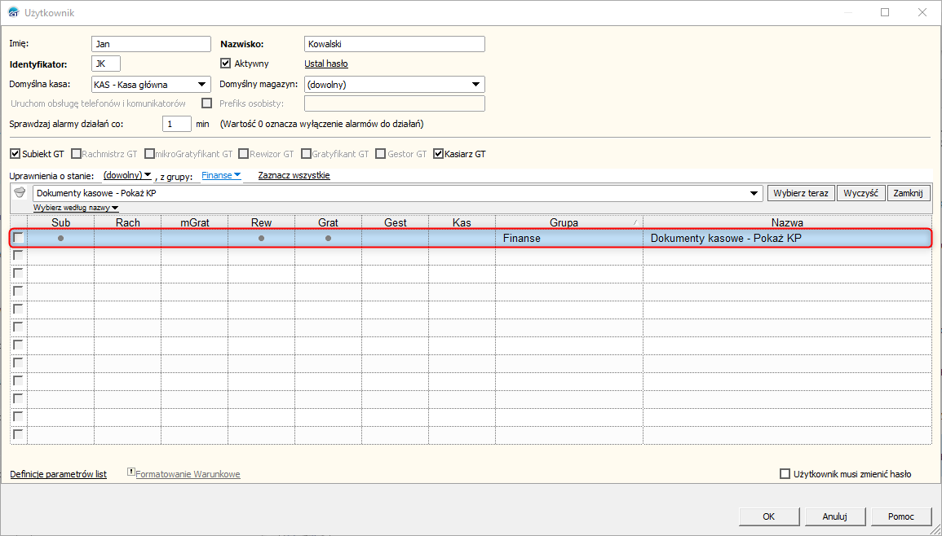Click the Ustal hasło link
The width and height of the screenshot is (942, 536).
pyautogui.click(x=326, y=64)
